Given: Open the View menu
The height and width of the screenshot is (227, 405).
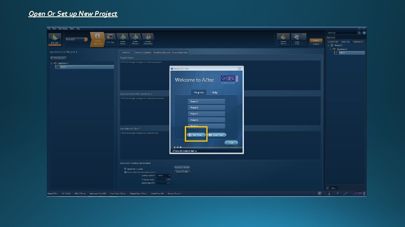Looking at the screenshot, I should tap(54, 29).
